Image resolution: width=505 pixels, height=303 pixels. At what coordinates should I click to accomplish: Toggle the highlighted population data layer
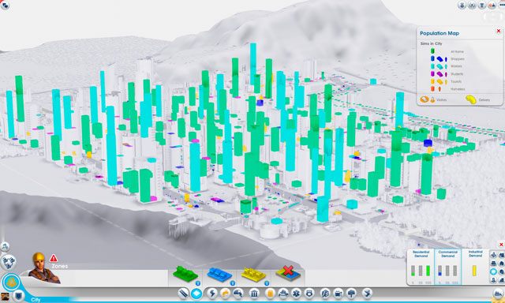pyautogui.click(x=493, y=271)
